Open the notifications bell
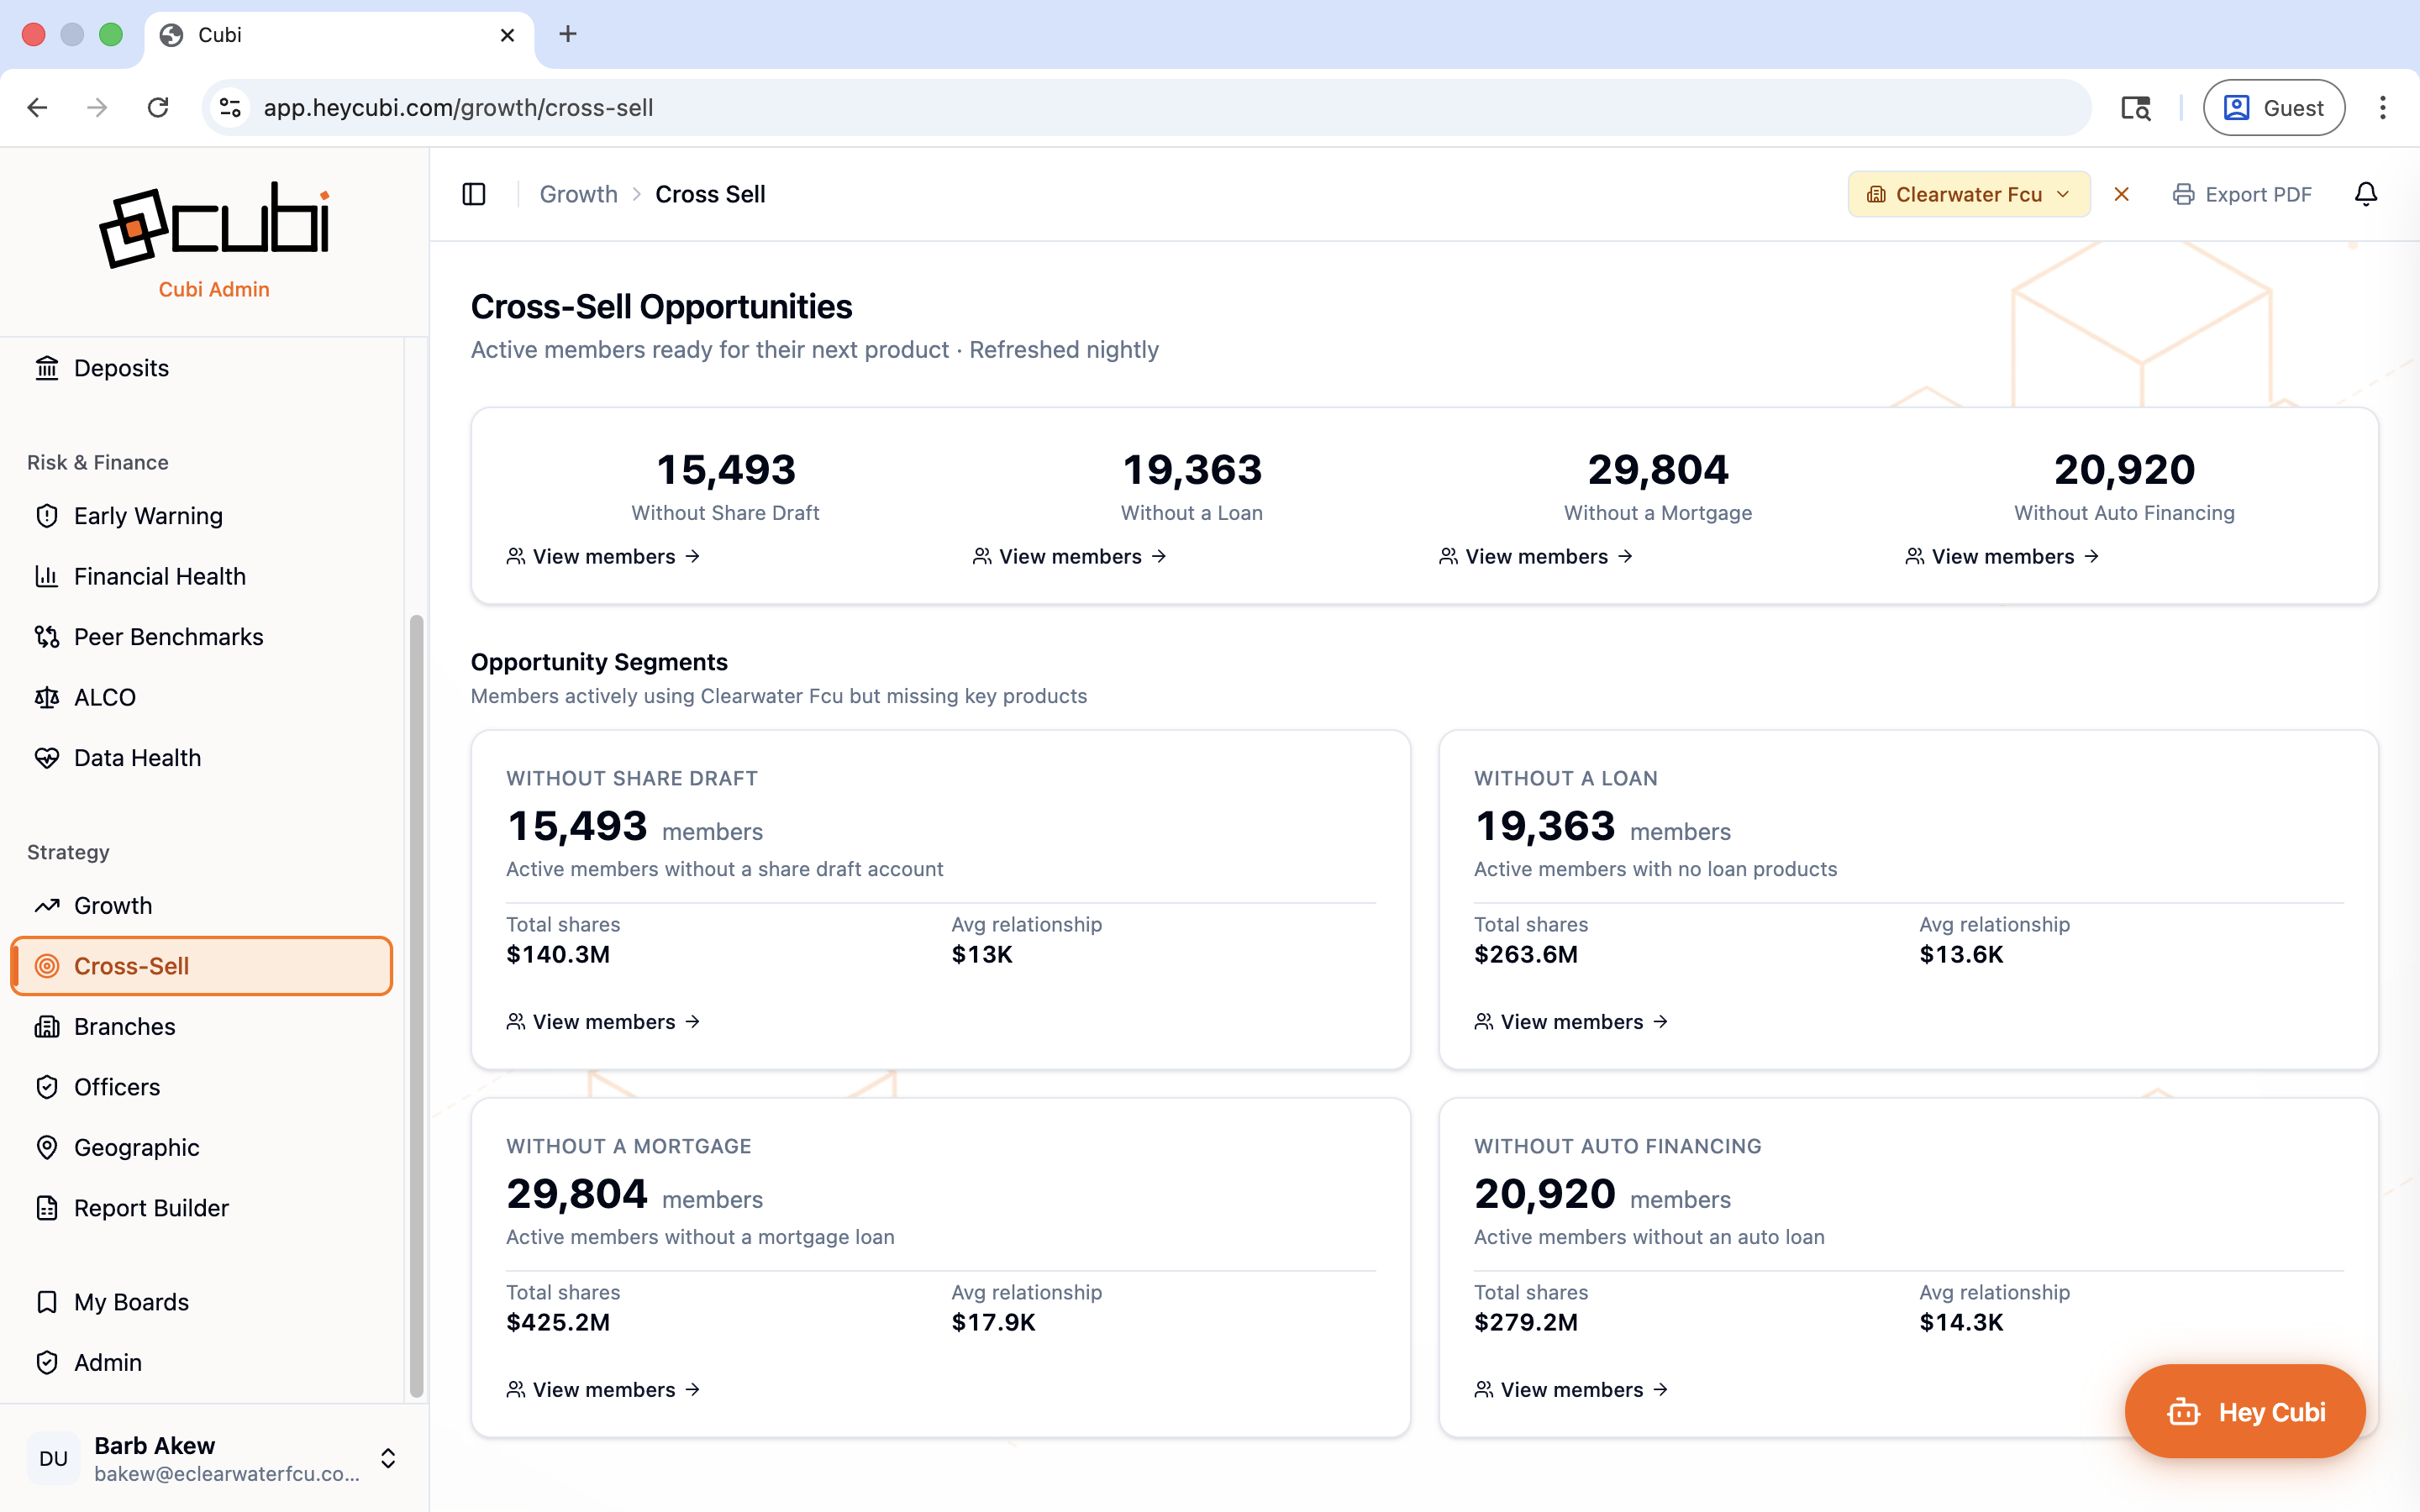2420x1512 pixels. click(x=2365, y=194)
